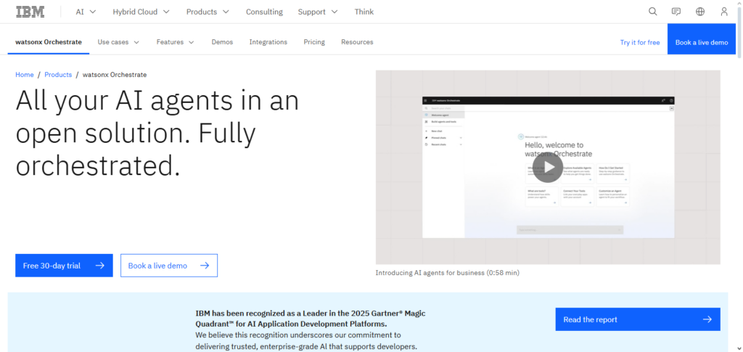This screenshot has width=743, height=352.
Task: Click the Read the report button
Action: 637,319
